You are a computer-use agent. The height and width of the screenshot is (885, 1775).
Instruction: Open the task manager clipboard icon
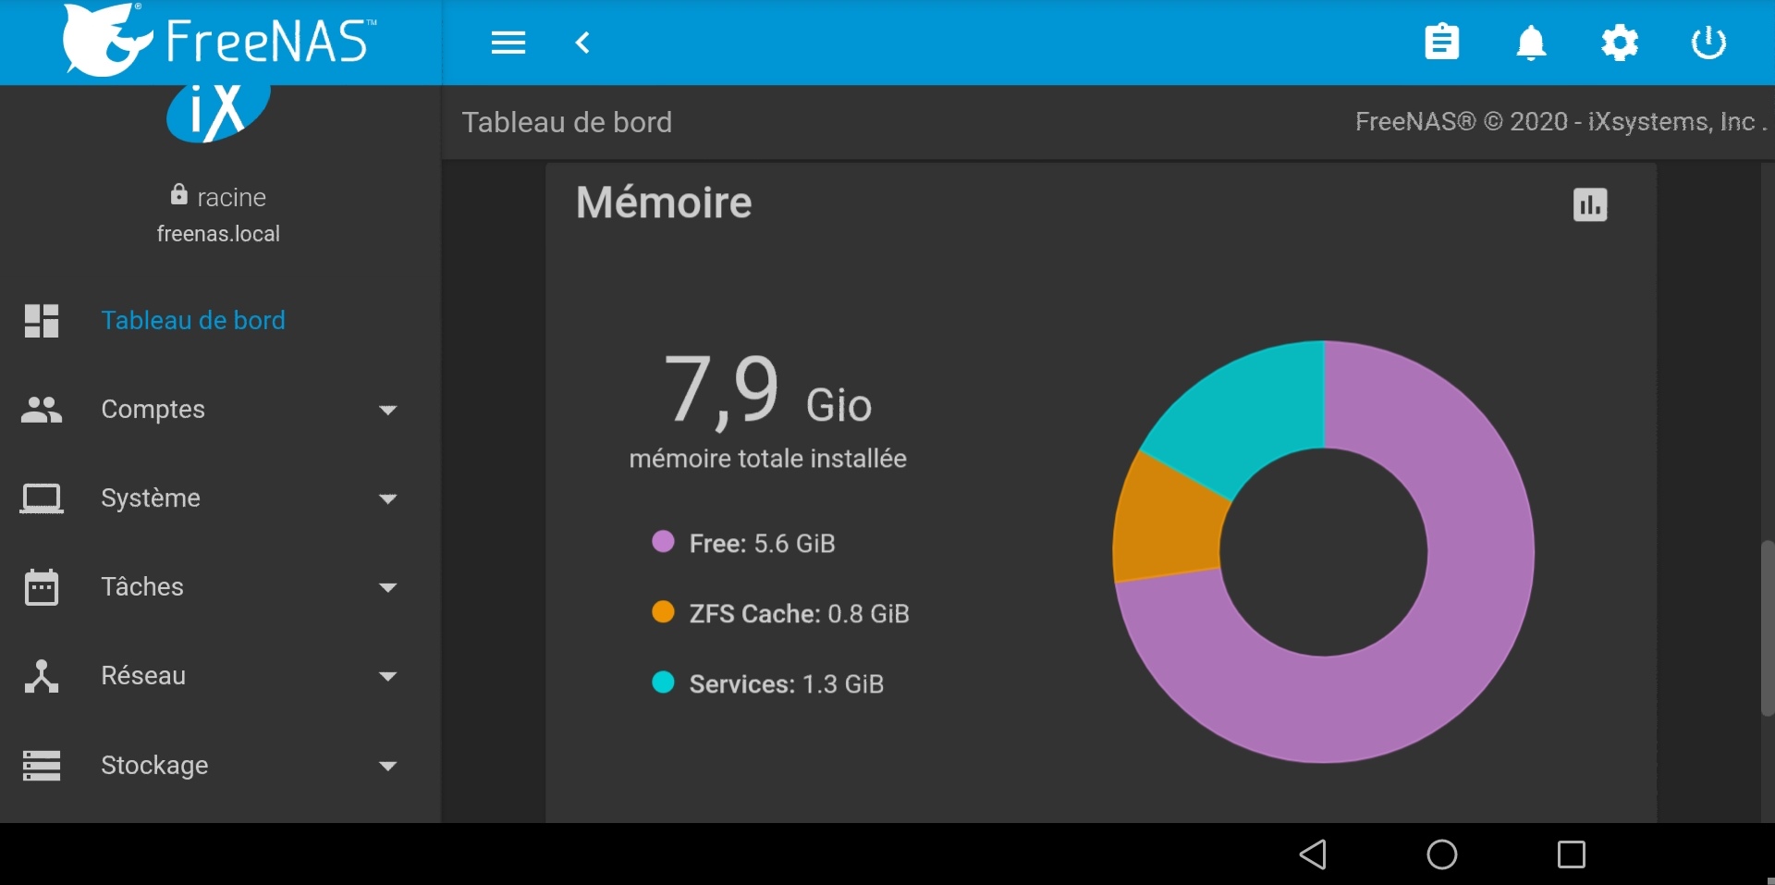(x=1442, y=42)
